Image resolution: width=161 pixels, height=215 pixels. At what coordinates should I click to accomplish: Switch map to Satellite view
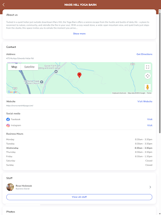click(29, 67)
